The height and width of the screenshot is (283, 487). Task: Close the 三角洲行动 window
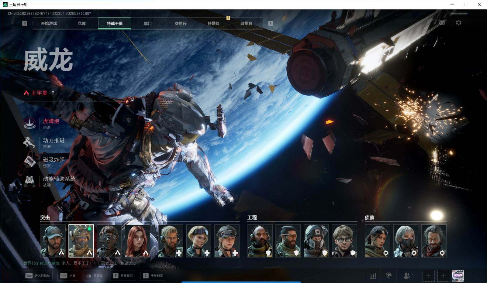pos(480,5)
